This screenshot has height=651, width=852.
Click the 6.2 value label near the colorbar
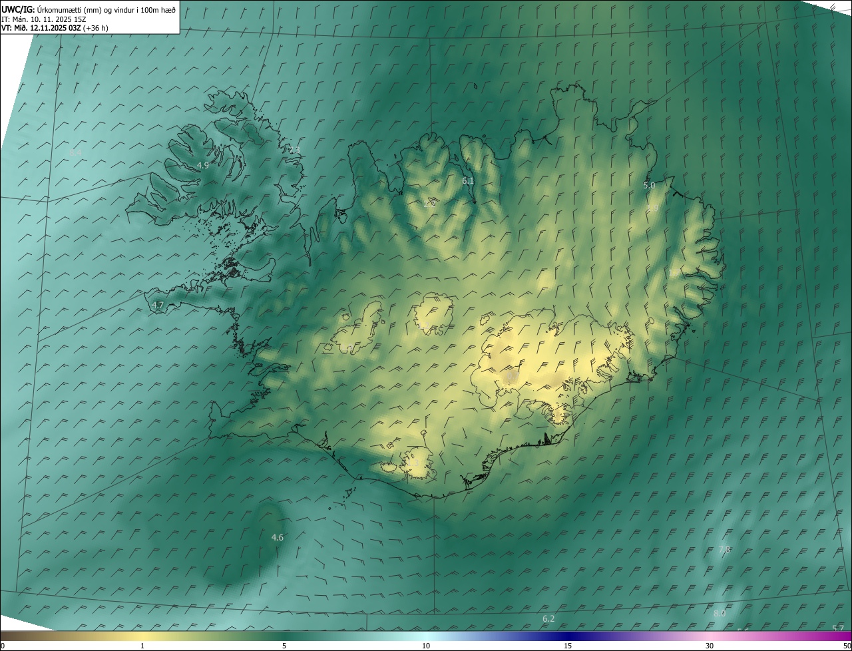pyautogui.click(x=548, y=618)
